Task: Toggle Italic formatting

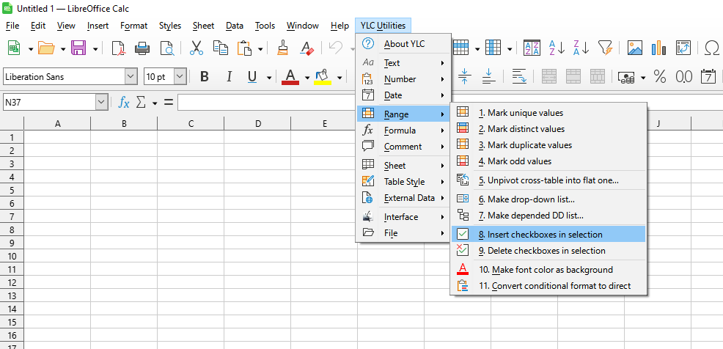Action: click(x=229, y=77)
